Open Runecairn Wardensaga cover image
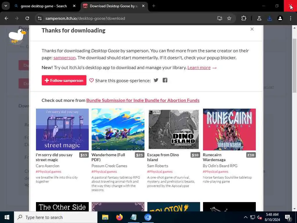 point(229,130)
